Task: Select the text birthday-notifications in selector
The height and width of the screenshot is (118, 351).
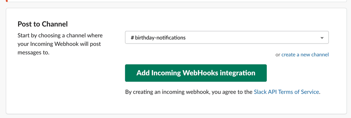Action: coord(160,38)
